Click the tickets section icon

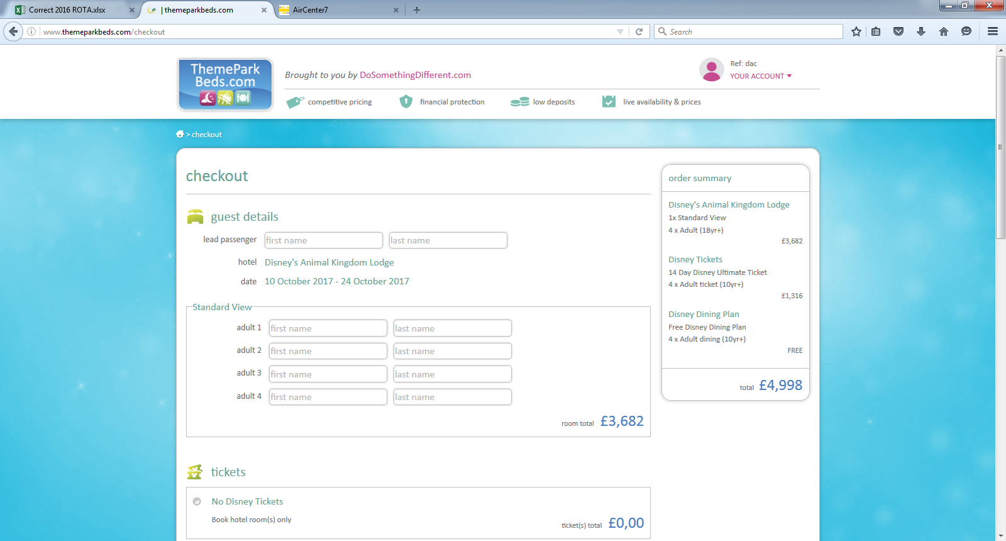195,472
